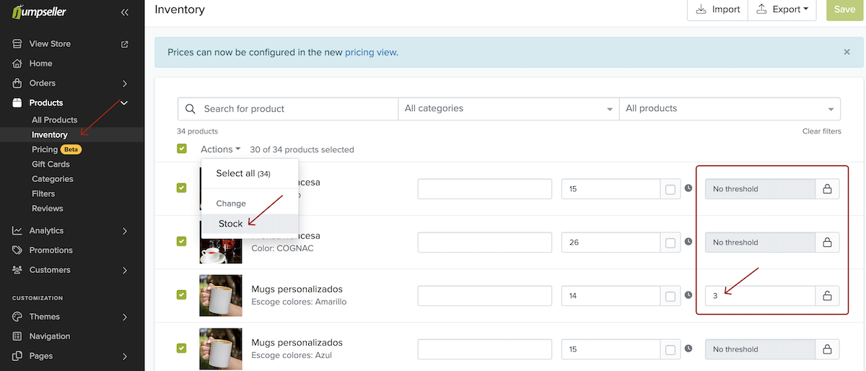This screenshot has width=866, height=371.
Task: Toggle the select-all products checkbox
Action: 182,149
